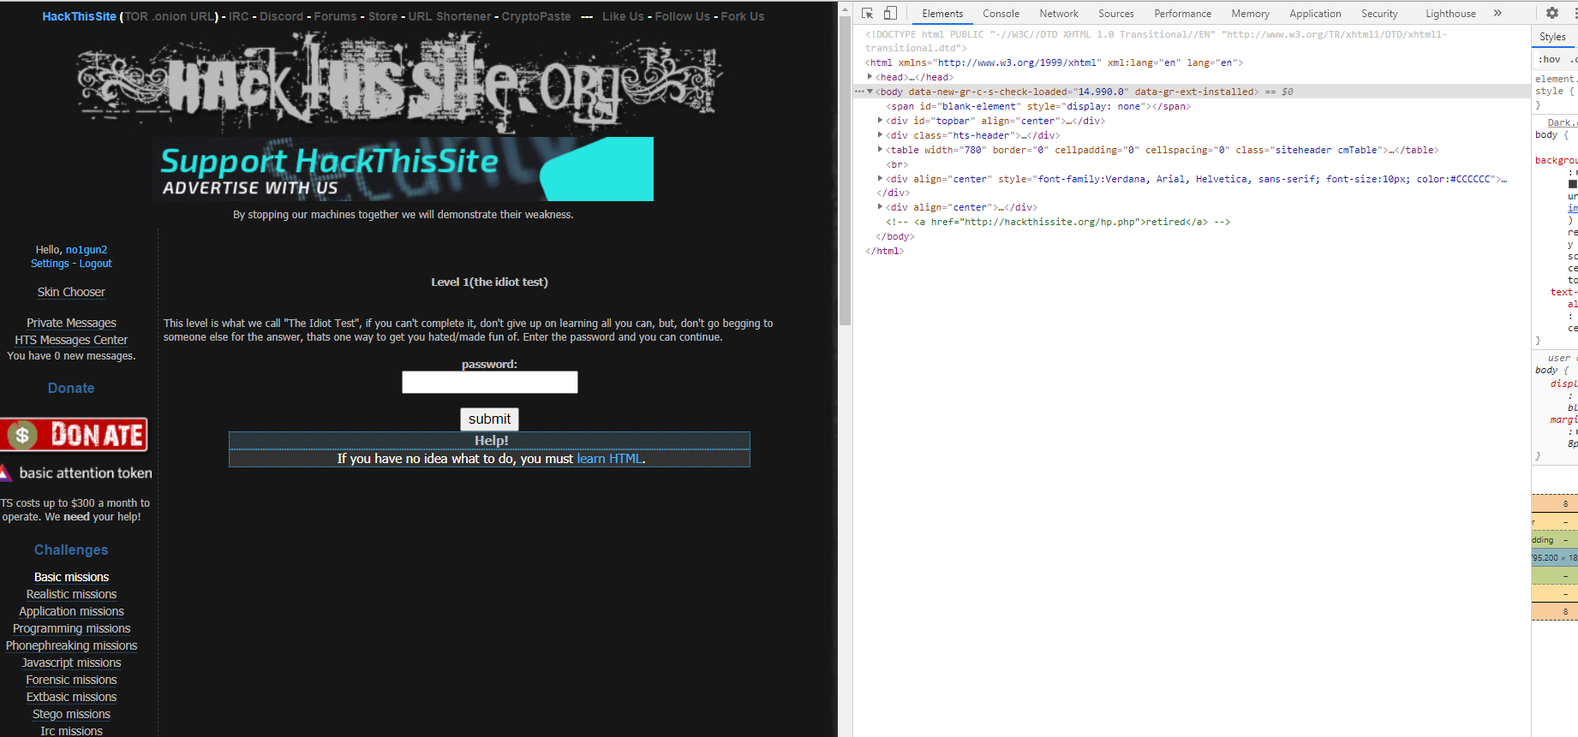Open the Performance tab

tap(1182, 14)
